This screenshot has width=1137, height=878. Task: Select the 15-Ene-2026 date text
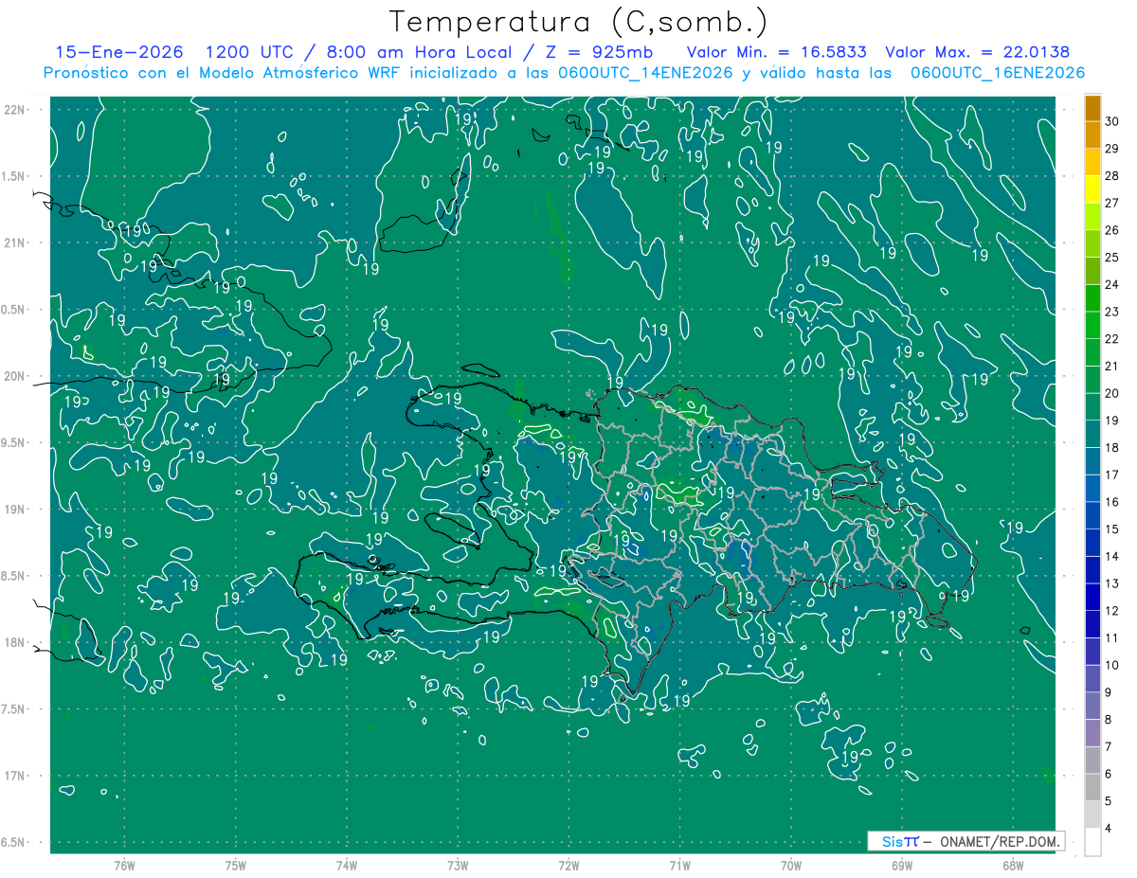(x=118, y=52)
